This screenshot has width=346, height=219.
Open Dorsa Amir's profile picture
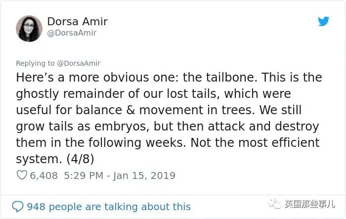(29, 29)
